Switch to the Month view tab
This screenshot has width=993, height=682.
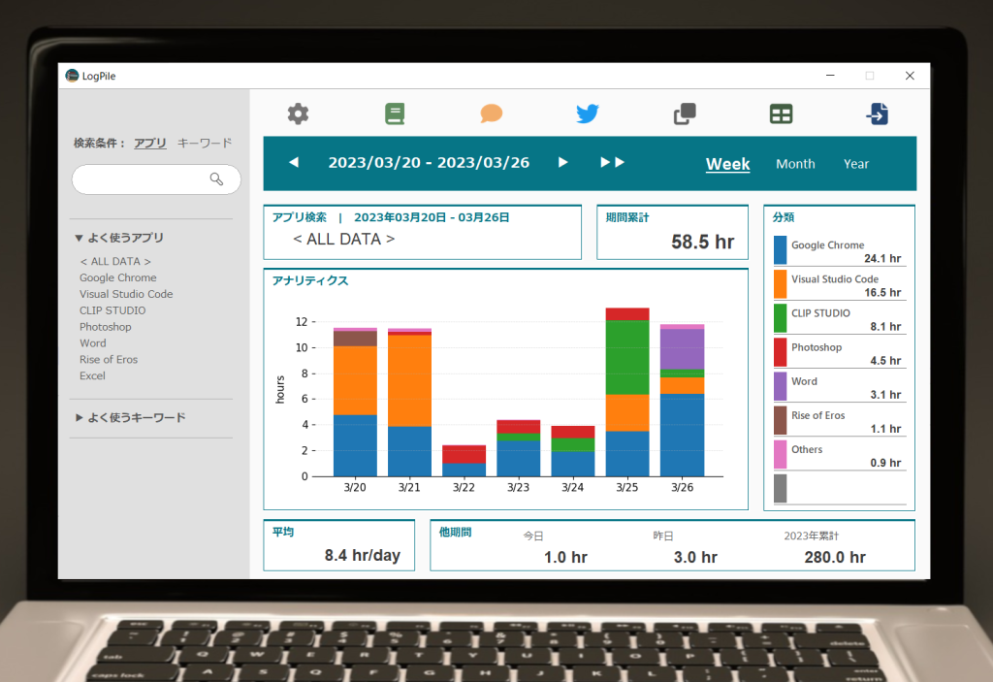coord(795,164)
